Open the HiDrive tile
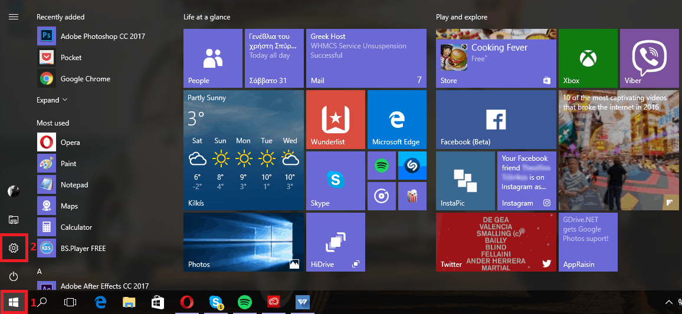This screenshot has width=682, height=314. [335, 242]
